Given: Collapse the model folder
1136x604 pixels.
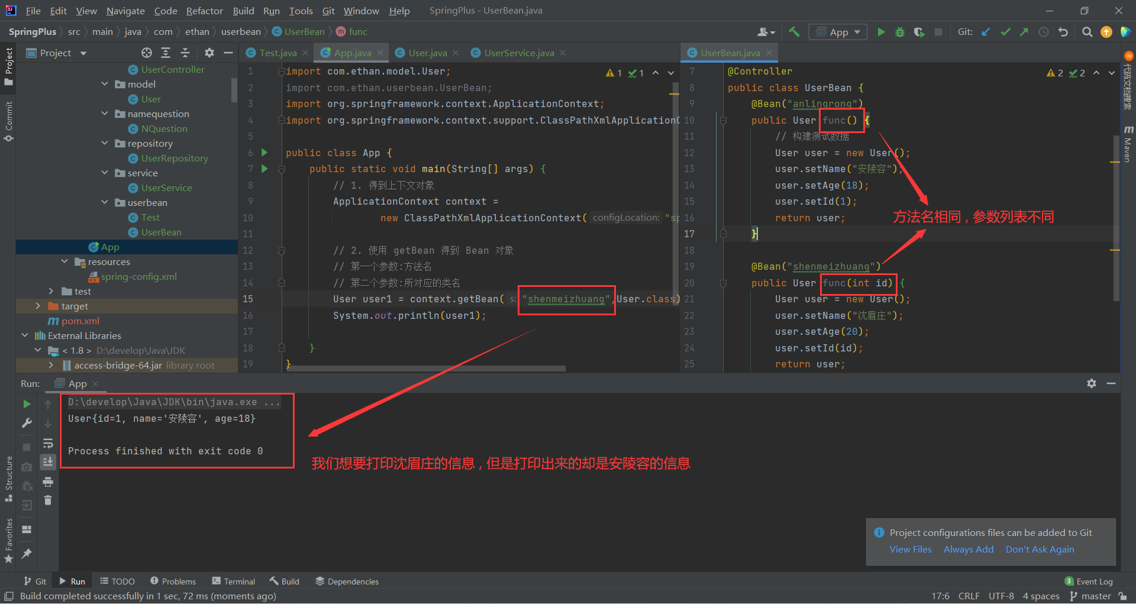Looking at the screenshot, I should point(105,84).
